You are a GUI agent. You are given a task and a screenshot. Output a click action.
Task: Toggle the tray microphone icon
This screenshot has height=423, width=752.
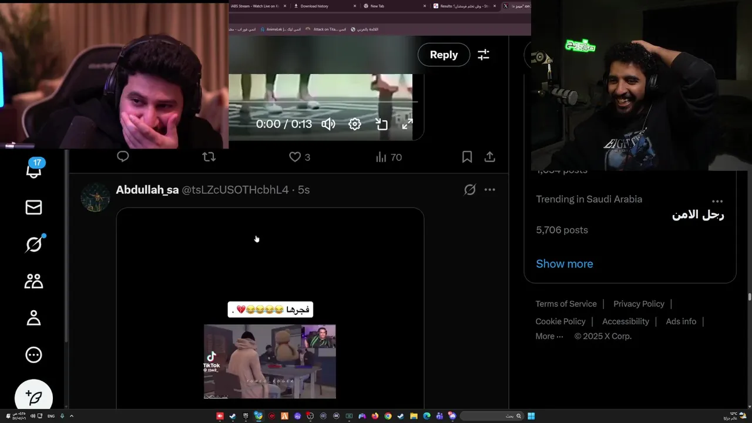click(62, 416)
